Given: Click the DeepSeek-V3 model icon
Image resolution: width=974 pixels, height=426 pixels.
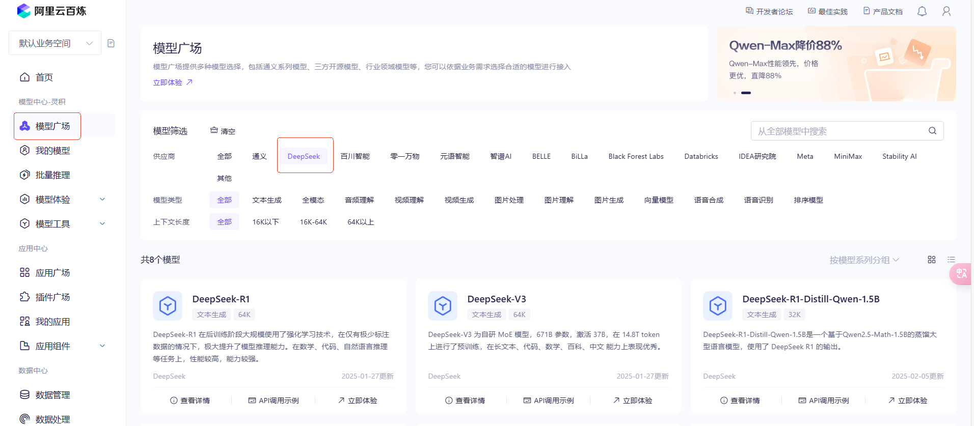Looking at the screenshot, I should [443, 306].
